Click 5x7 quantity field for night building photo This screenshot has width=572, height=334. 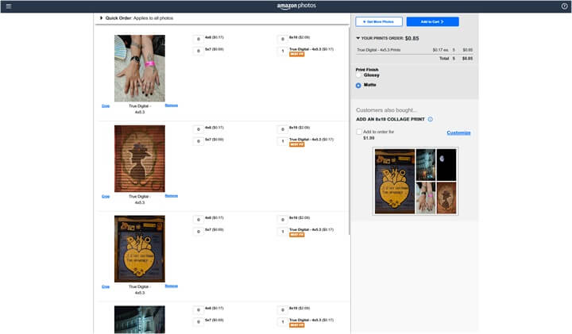coord(198,321)
